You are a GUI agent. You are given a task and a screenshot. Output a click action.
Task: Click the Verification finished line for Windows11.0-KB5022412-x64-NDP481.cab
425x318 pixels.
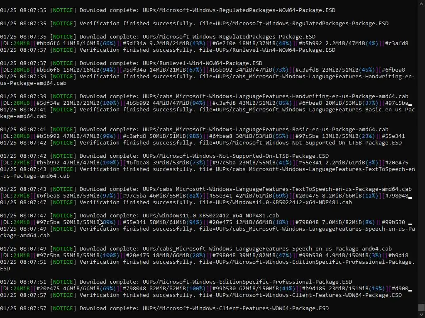coord(176,202)
